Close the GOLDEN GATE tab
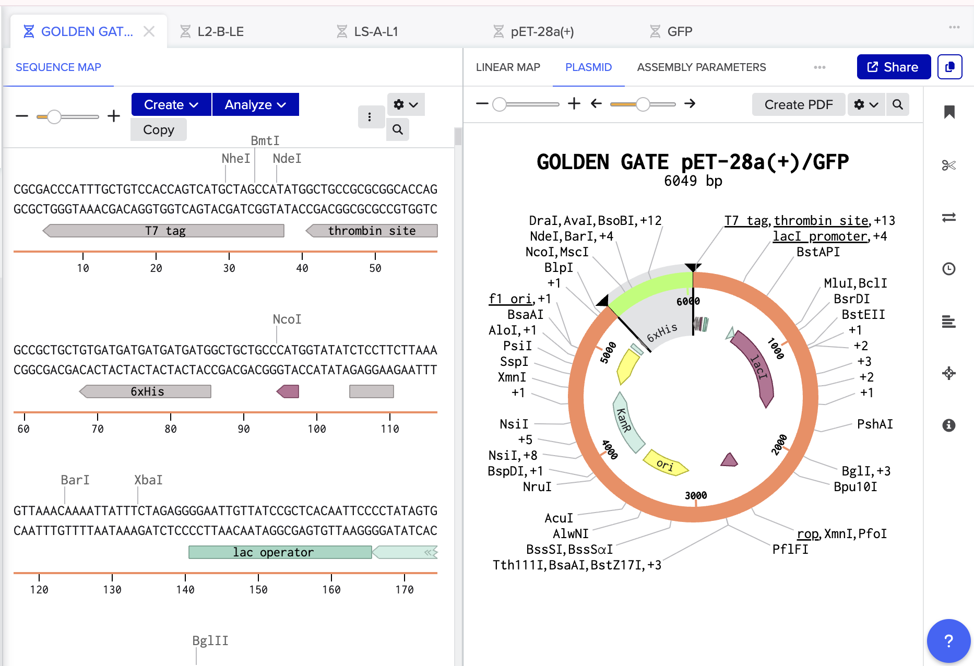 pyautogui.click(x=149, y=32)
